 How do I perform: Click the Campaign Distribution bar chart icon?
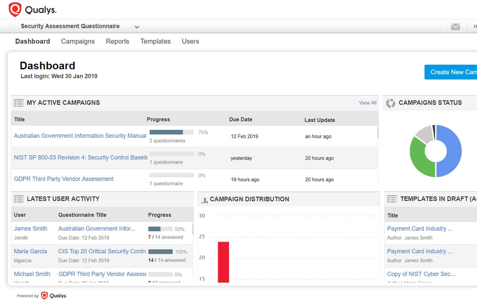click(204, 200)
